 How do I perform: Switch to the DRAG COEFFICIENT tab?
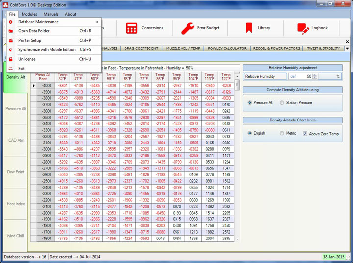pos(141,48)
